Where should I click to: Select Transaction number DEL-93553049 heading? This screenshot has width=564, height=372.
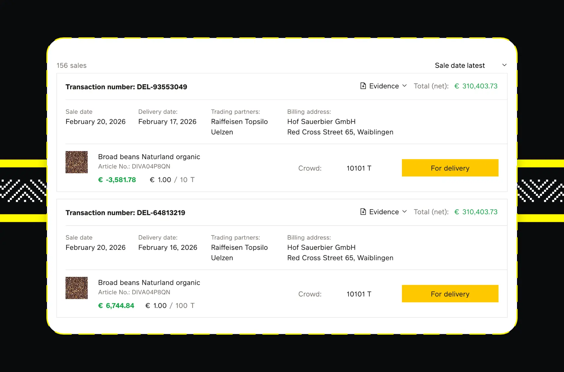click(126, 87)
